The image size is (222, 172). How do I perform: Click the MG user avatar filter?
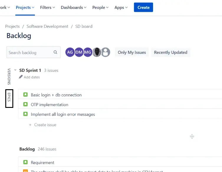tap(88, 52)
